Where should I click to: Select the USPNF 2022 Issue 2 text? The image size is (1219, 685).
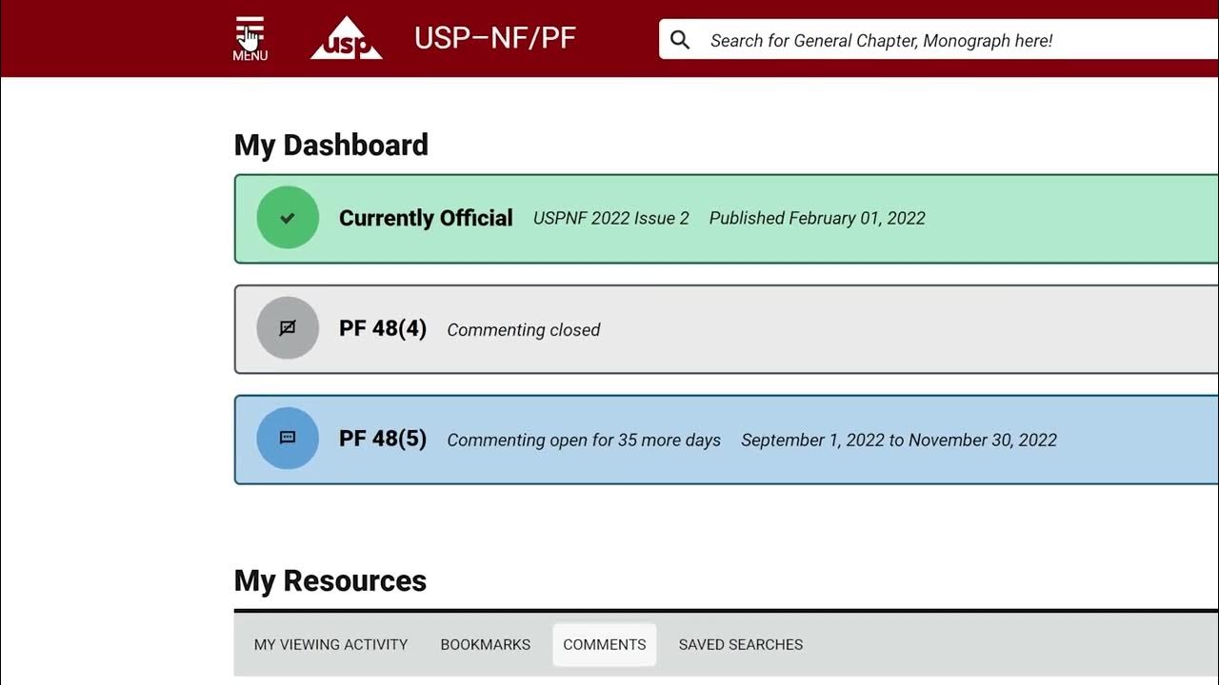pyautogui.click(x=610, y=218)
